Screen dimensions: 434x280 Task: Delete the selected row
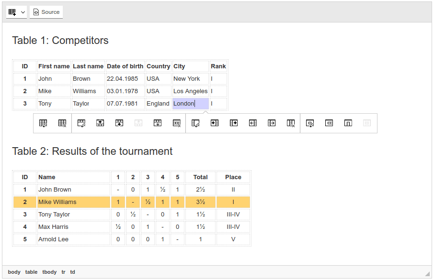click(176, 123)
